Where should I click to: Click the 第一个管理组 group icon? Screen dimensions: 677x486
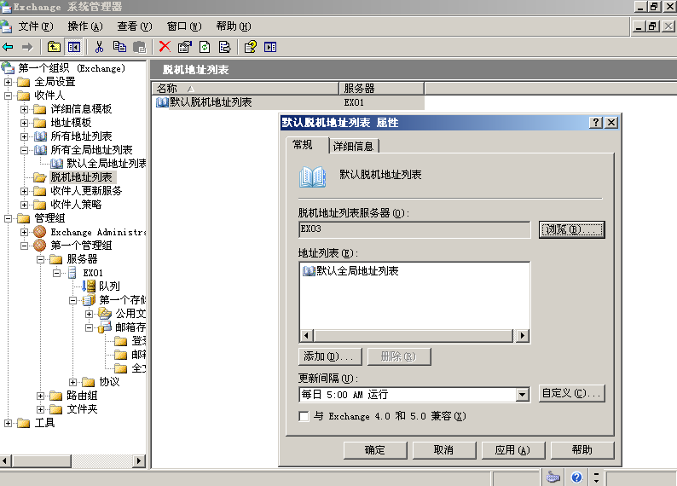pyautogui.click(x=40, y=246)
